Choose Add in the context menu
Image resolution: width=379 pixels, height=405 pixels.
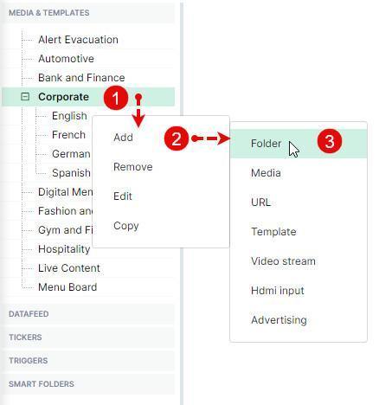click(x=123, y=138)
